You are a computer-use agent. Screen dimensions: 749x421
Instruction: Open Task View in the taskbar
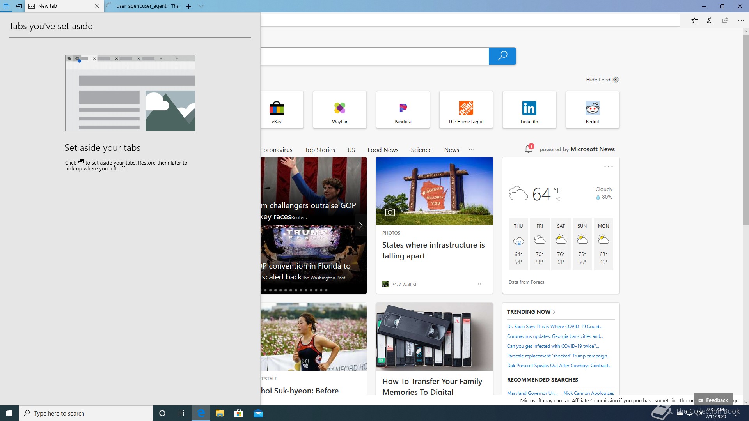[181, 413]
